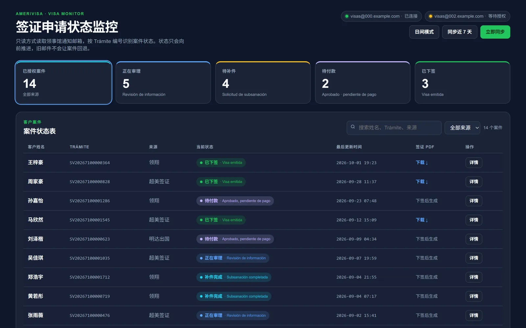Screen dimensions: 526x328
Task: Click 待付款 status badge for 孙嘉怡
Action: tap(235, 201)
